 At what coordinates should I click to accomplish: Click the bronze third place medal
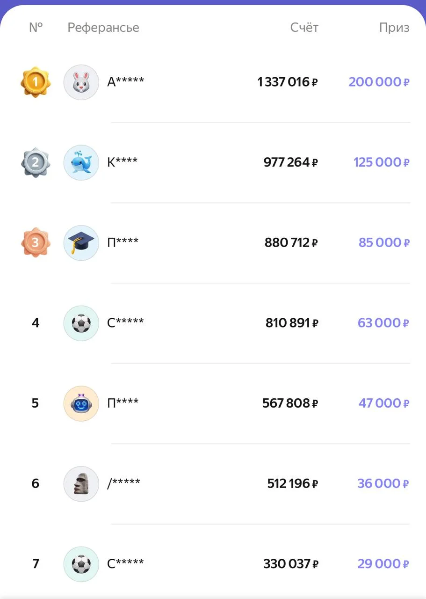(x=35, y=242)
